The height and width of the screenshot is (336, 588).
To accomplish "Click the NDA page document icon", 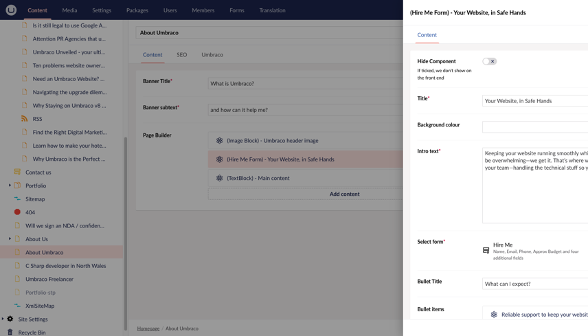I will [17, 225].
